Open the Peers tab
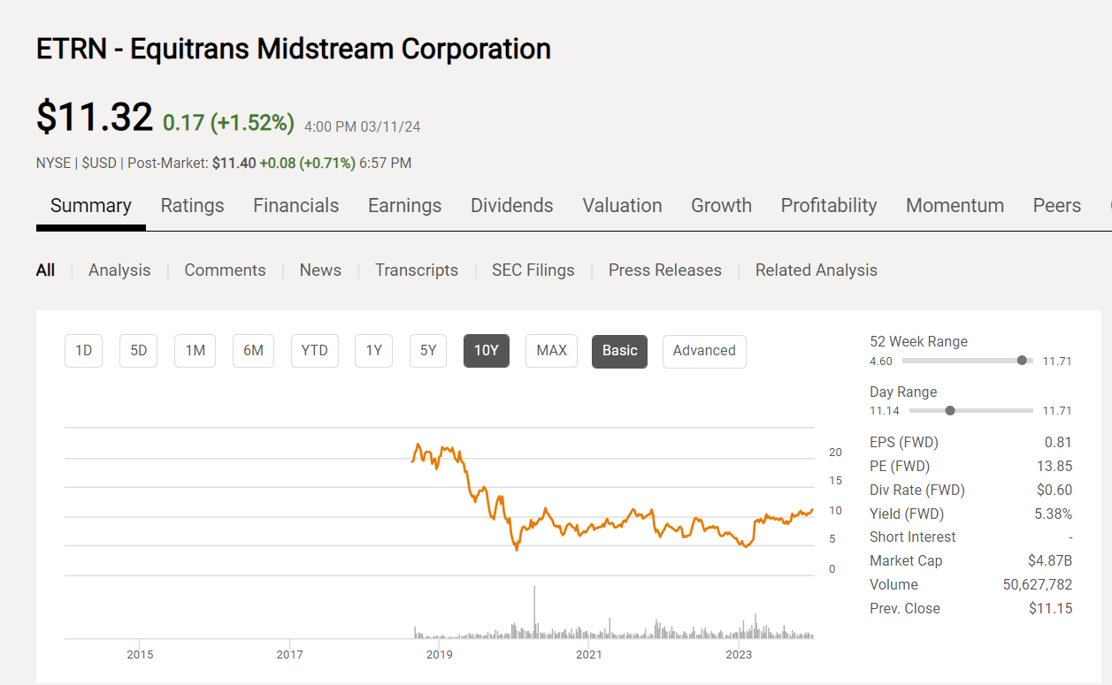Image resolution: width=1112 pixels, height=685 pixels. click(x=1056, y=205)
